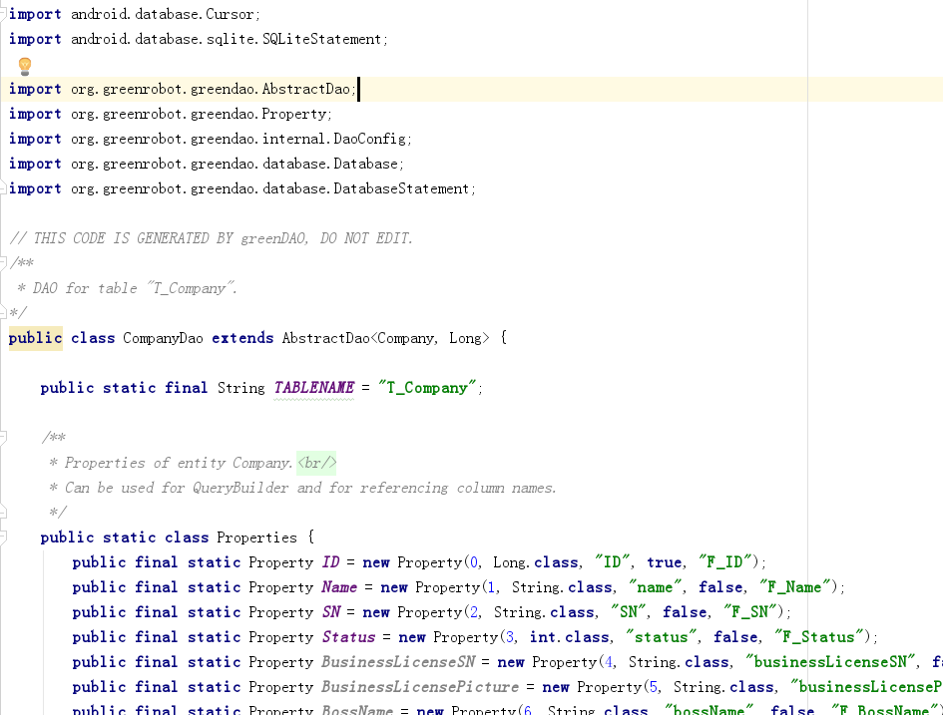
Task: Click the 'Properties' class name in declaration
Action: [256, 537]
